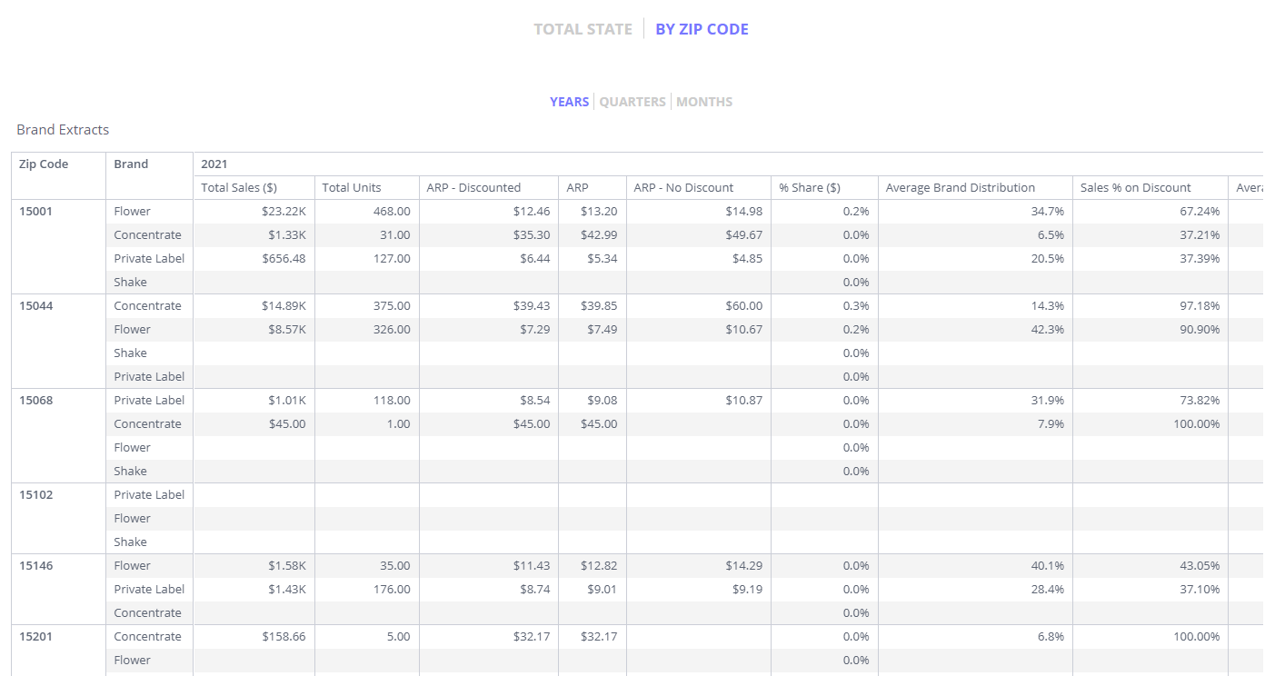Click the zip code 15146 cell
This screenshot has height=676, width=1265.
point(36,566)
